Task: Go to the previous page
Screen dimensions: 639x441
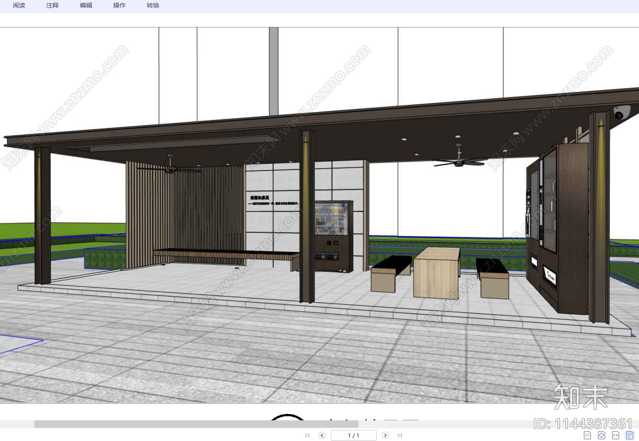Action: pyautogui.click(x=322, y=435)
